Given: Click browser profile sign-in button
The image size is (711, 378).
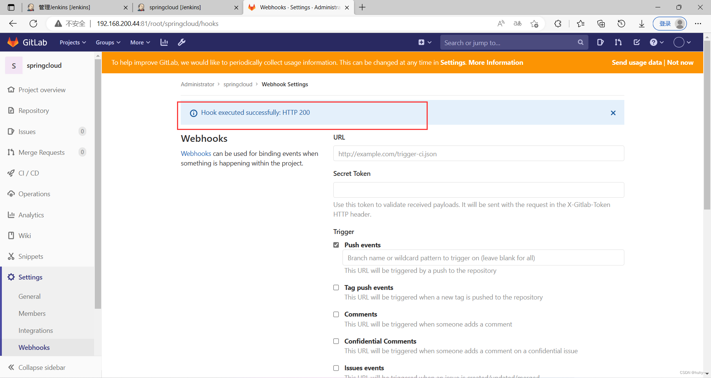Looking at the screenshot, I should (x=670, y=24).
